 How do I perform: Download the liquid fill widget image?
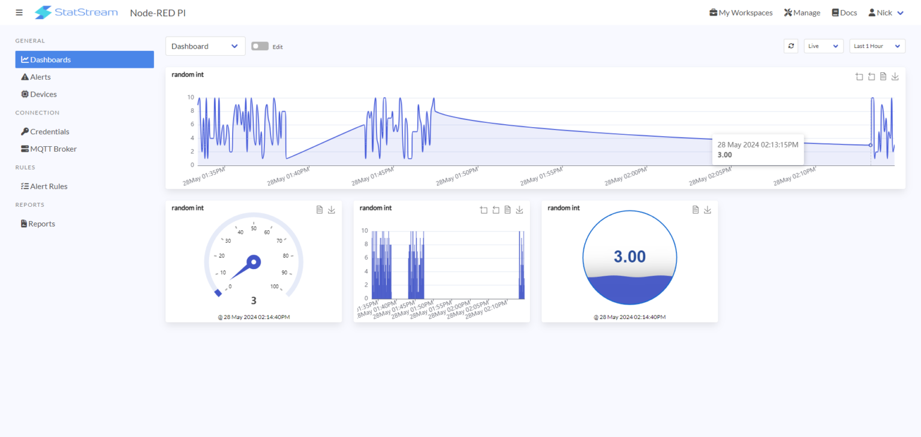click(708, 210)
